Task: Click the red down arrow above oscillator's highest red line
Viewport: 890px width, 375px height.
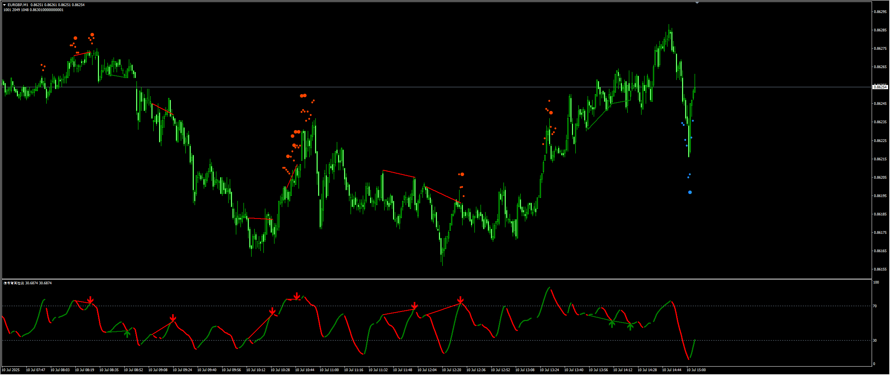Action: pos(297,296)
